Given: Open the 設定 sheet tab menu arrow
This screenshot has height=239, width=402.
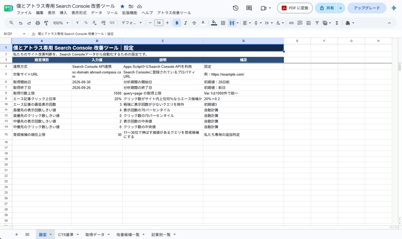Looking at the screenshot, I should [x=51, y=234].
